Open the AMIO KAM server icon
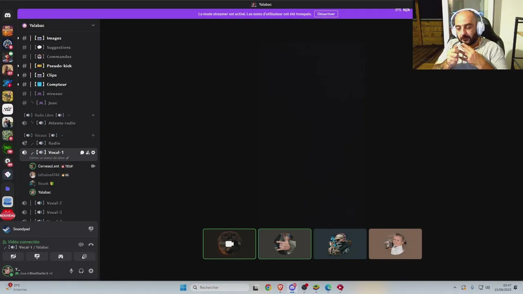The height and width of the screenshot is (294, 523). coord(8,109)
